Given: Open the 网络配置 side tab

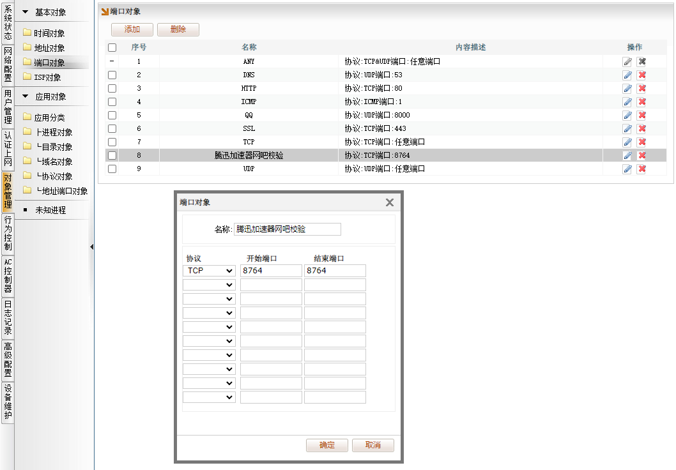Looking at the screenshot, I should [x=8, y=64].
